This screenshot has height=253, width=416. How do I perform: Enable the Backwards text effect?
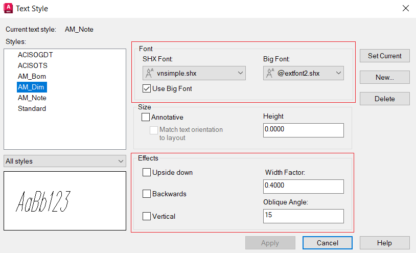[147, 194]
